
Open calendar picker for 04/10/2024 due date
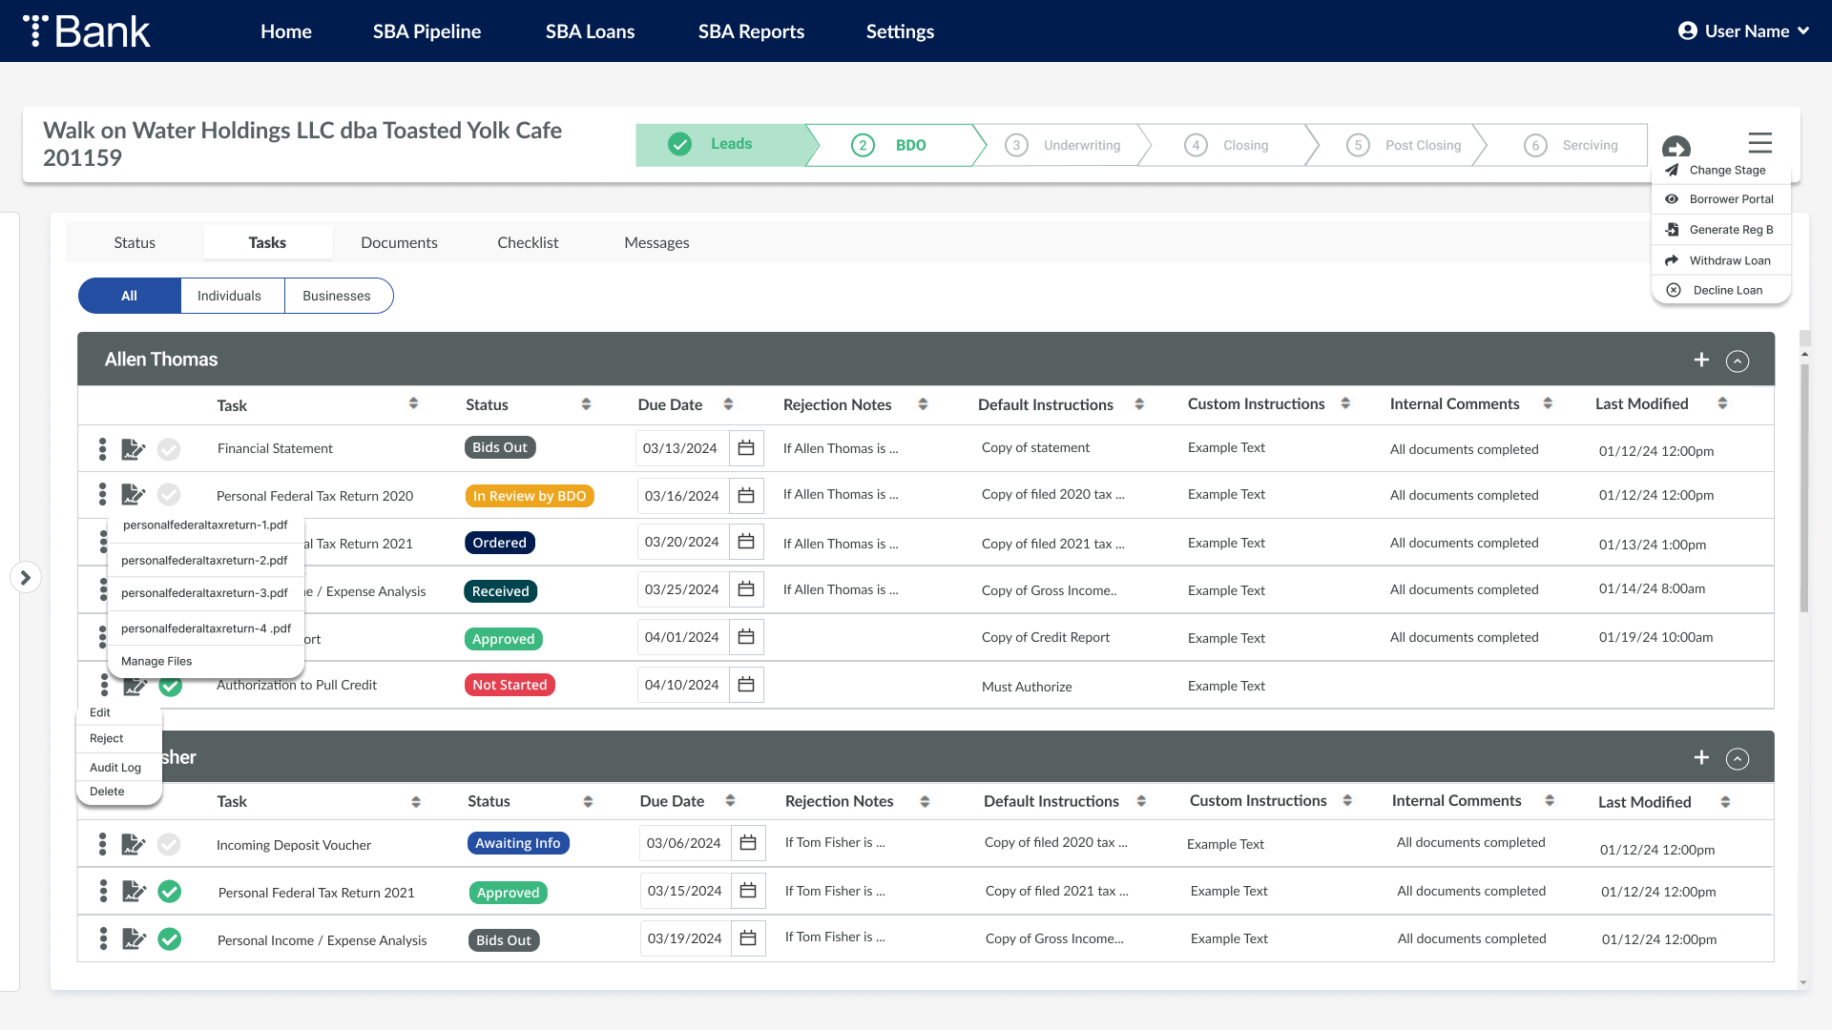(746, 685)
